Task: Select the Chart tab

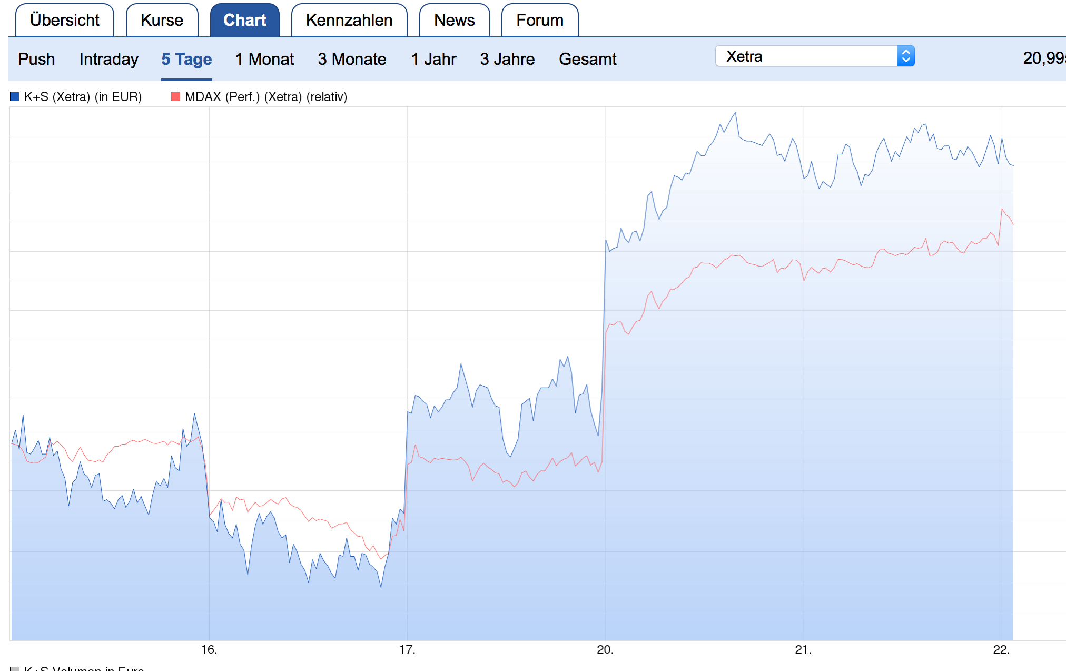Action: pyautogui.click(x=244, y=21)
